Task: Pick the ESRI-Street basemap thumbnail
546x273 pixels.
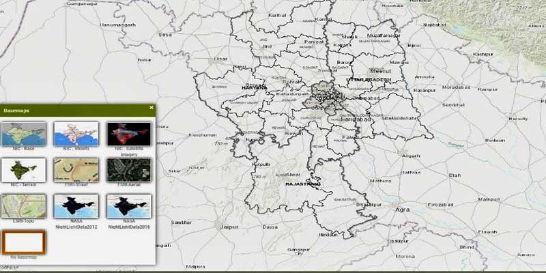Action: (76, 169)
